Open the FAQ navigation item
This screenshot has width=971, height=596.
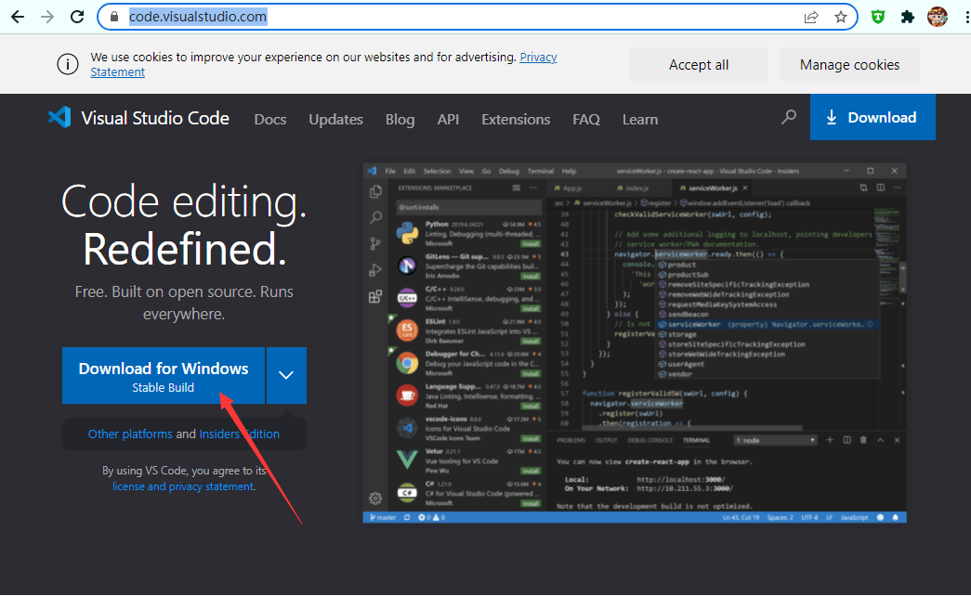[x=585, y=120]
